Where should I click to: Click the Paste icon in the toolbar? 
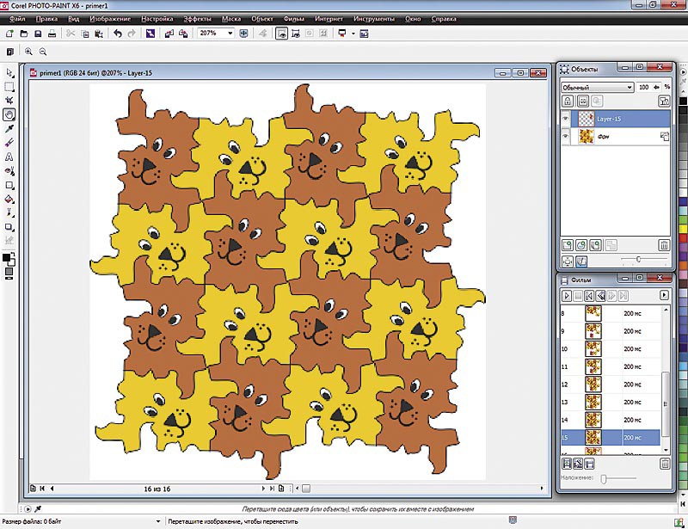click(x=99, y=34)
